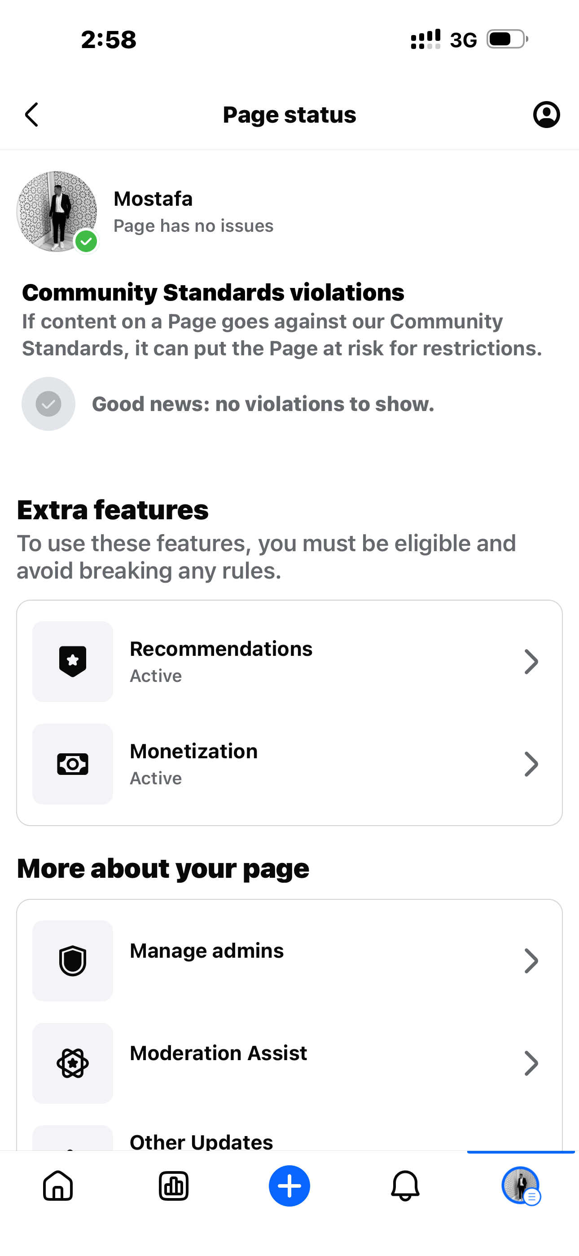Viewport: 579px width, 1256px height.
Task: Expand Recommendations with its chevron arrow
Action: coord(531,662)
